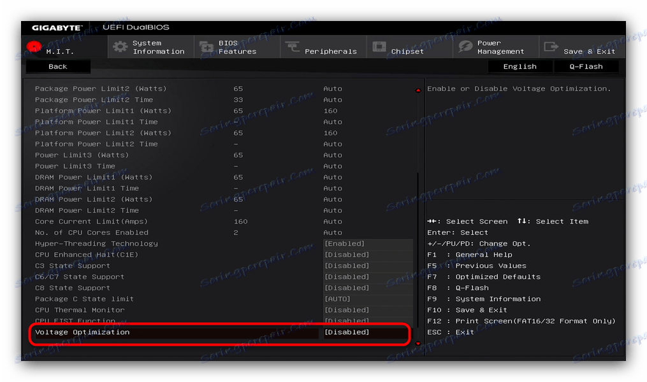Open the Peripherals tab
Viewport: 647px width, 382px height.
pos(323,46)
